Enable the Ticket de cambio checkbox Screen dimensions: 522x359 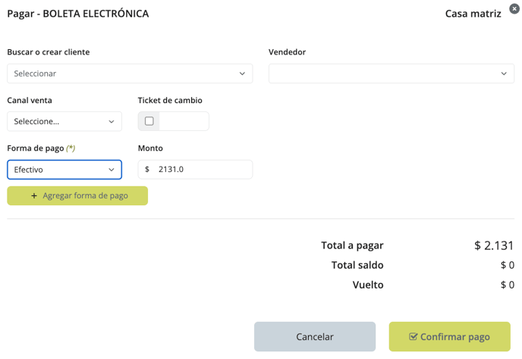[x=149, y=121]
